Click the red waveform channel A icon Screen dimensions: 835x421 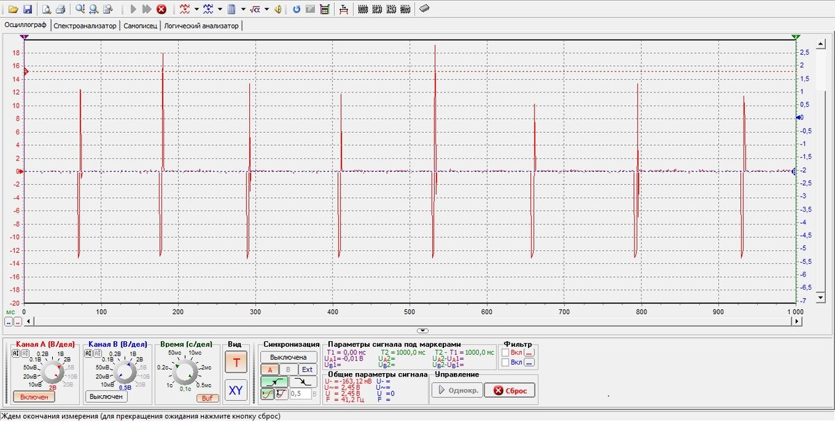184,10
